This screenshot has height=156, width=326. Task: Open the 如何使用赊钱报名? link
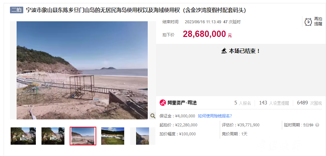coord(215,116)
